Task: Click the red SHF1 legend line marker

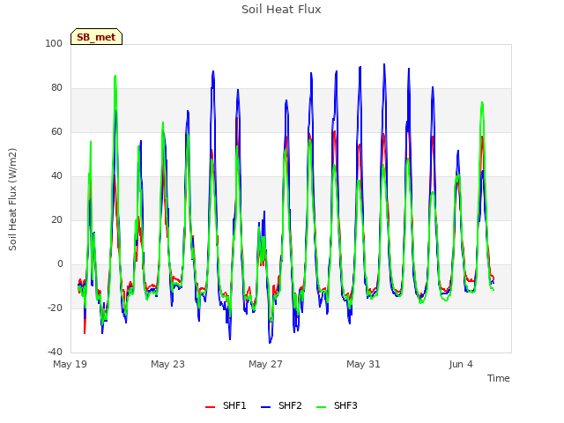Action: [210, 407]
